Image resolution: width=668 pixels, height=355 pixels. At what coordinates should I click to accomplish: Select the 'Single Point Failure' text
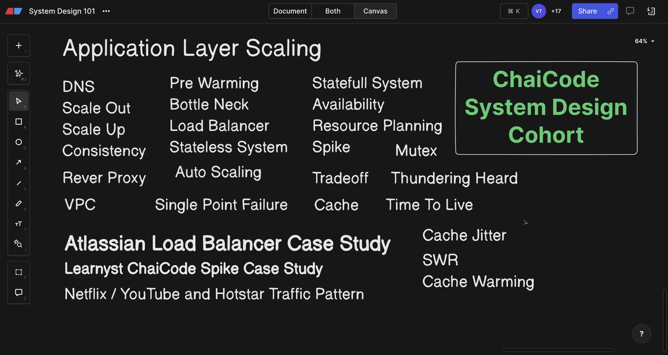[221, 205]
